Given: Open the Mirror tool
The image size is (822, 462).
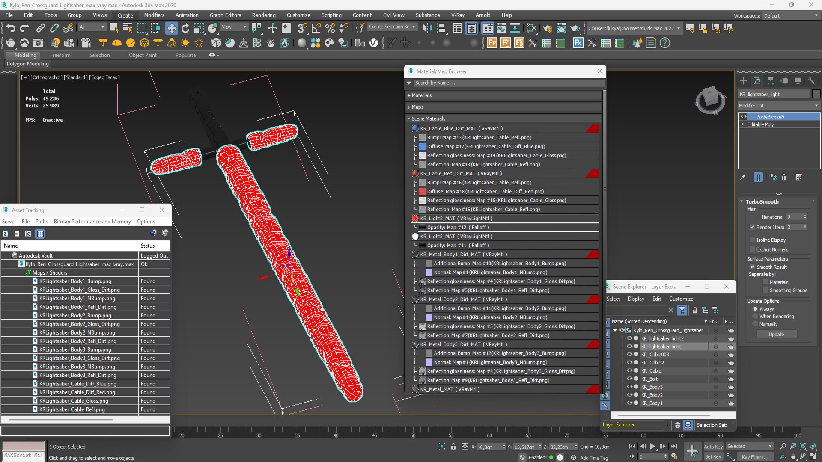Looking at the screenshot, I should click(427, 28).
